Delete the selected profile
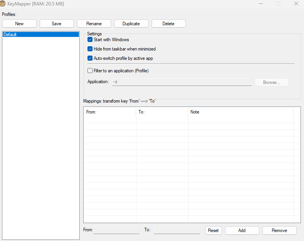The height and width of the screenshot is (241, 304). (169, 24)
